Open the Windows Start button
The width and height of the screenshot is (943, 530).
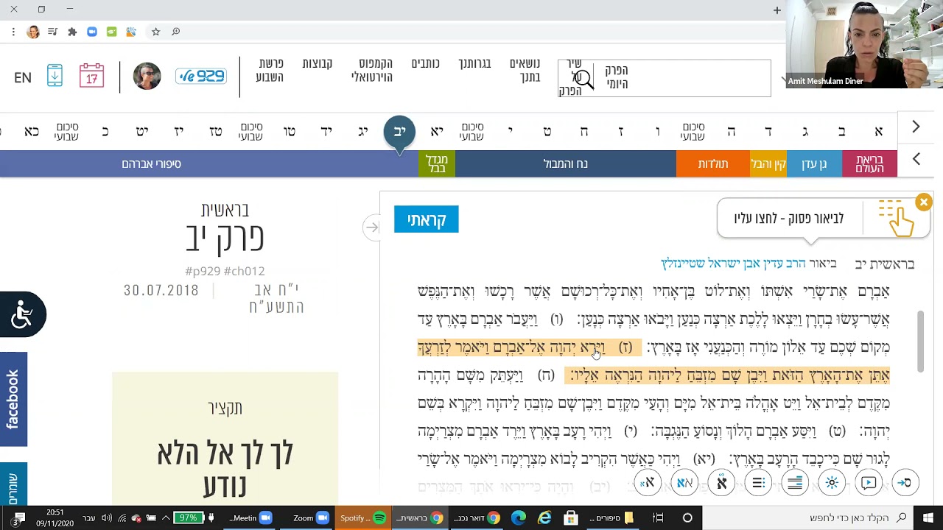click(x=928, y=518)
